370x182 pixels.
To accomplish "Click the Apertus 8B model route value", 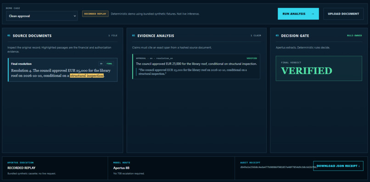I will [121, 168].
